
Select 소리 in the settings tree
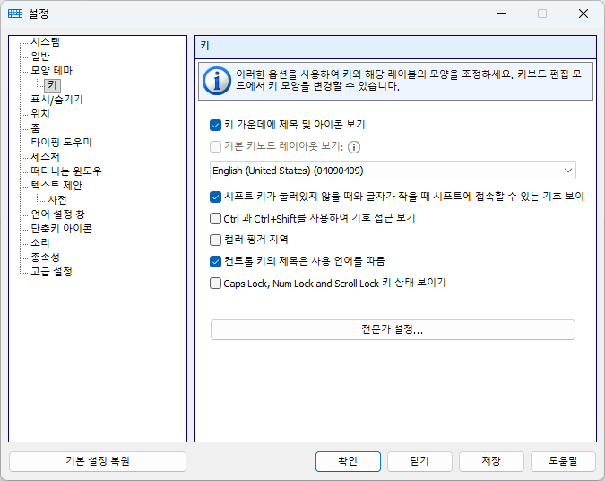pos(40,243)
